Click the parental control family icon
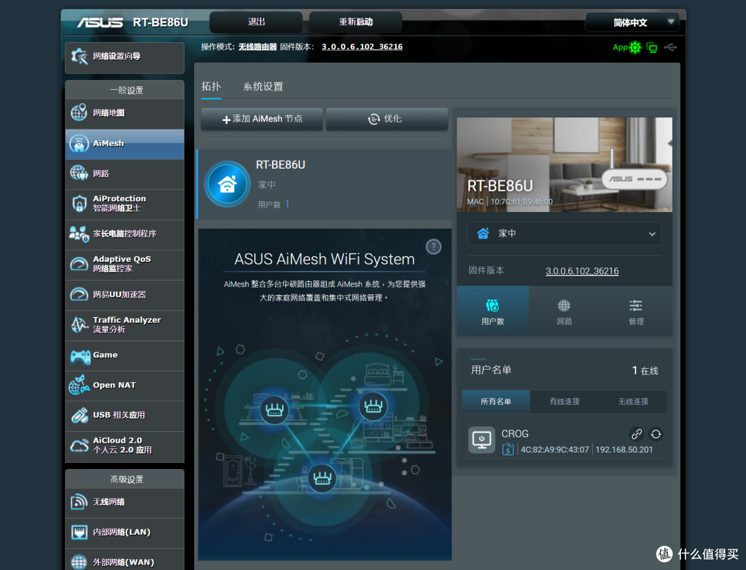Viewport: 746px width, 570px height. (79, 234)
